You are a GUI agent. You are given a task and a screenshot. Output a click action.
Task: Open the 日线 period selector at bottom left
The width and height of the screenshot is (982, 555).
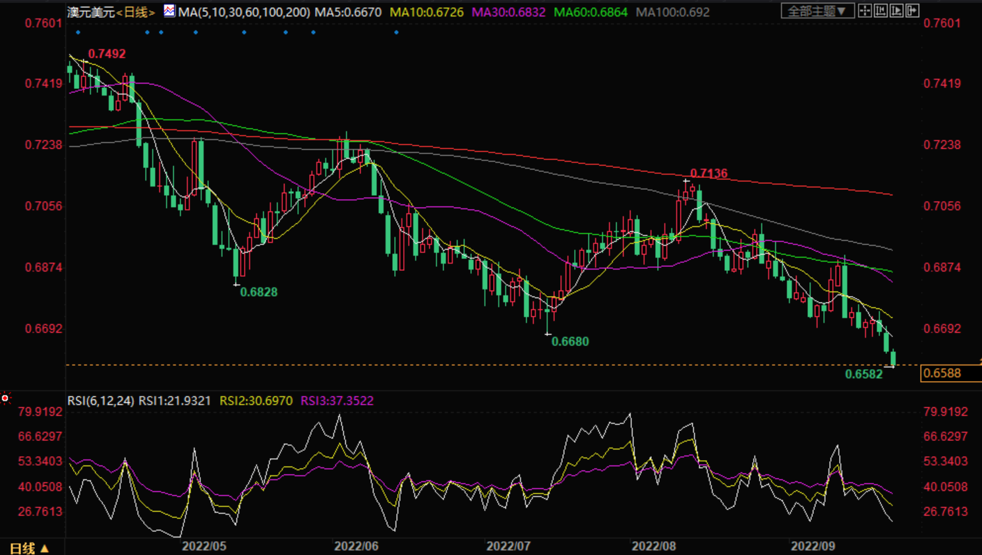[x=30, y=548]
